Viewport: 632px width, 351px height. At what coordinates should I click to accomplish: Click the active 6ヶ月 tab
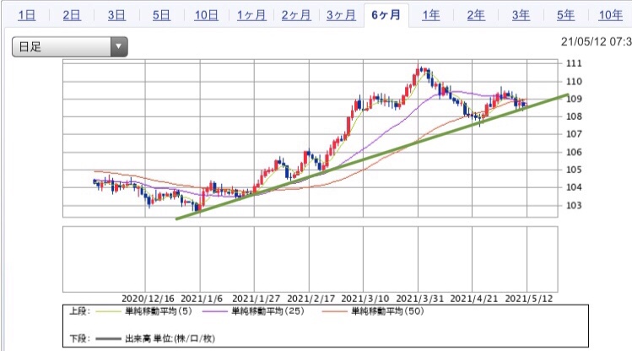point(386,15)
